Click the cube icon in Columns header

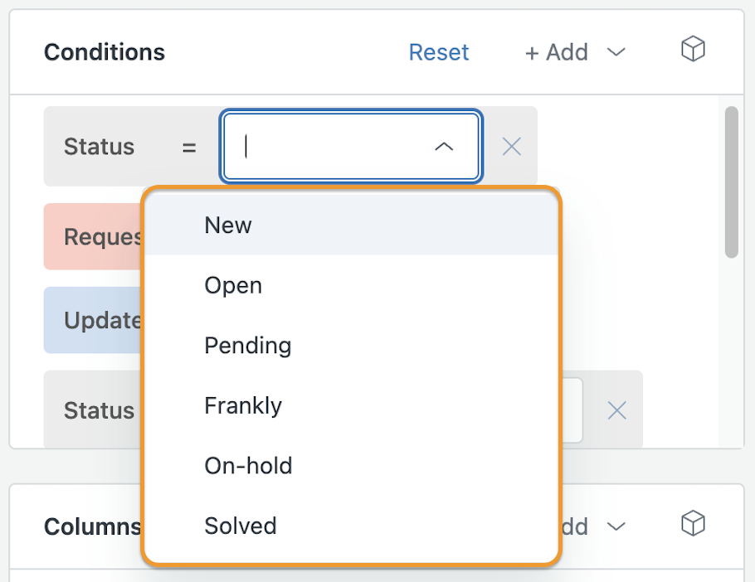(x=693, y=523)
